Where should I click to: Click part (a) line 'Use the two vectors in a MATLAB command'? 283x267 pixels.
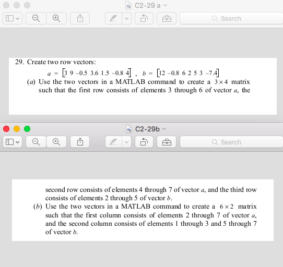(x=108, y=82)
